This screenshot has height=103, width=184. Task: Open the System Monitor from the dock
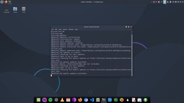116,100
